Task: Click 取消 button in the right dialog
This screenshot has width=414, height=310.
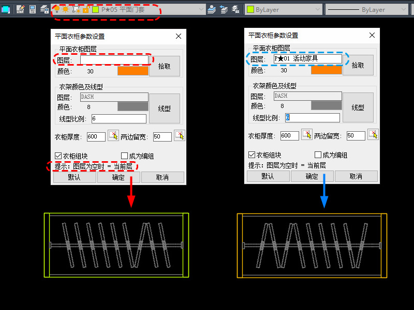Action: [356, 176]
